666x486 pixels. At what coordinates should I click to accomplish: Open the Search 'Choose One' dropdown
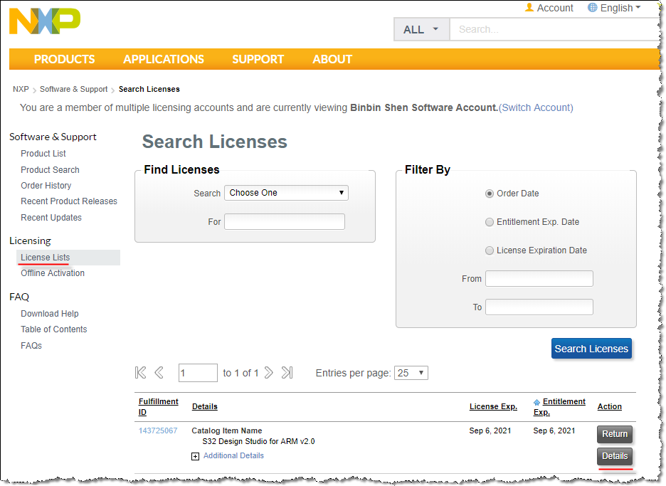286,193
